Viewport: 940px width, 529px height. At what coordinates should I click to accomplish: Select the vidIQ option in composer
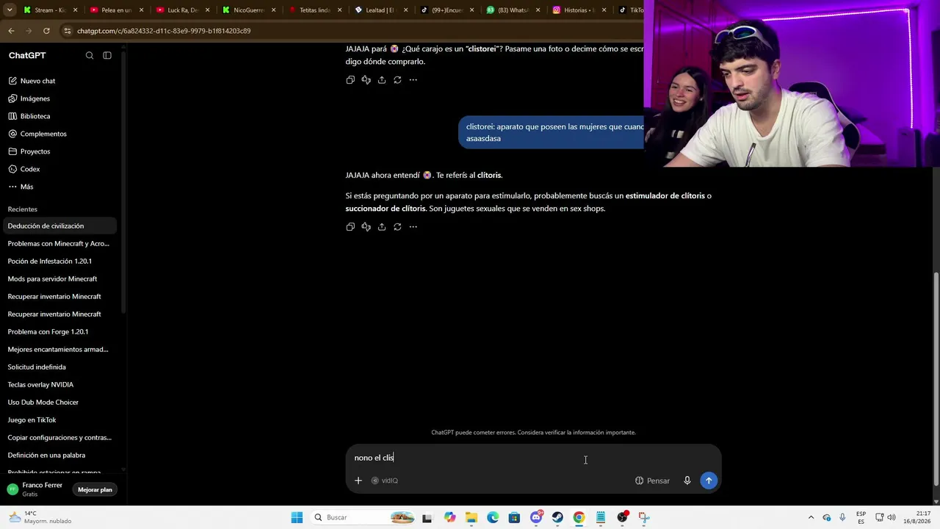click(x=385, y=481)
